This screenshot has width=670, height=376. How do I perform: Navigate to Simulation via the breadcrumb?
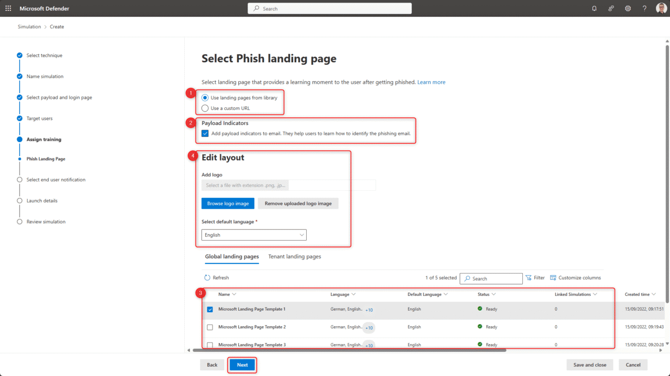[29, 26]
